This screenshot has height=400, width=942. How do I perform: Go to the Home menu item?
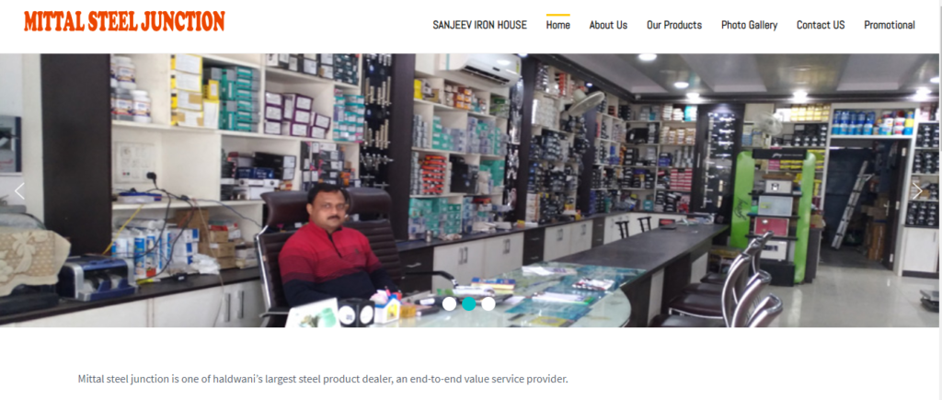(558, 25)
